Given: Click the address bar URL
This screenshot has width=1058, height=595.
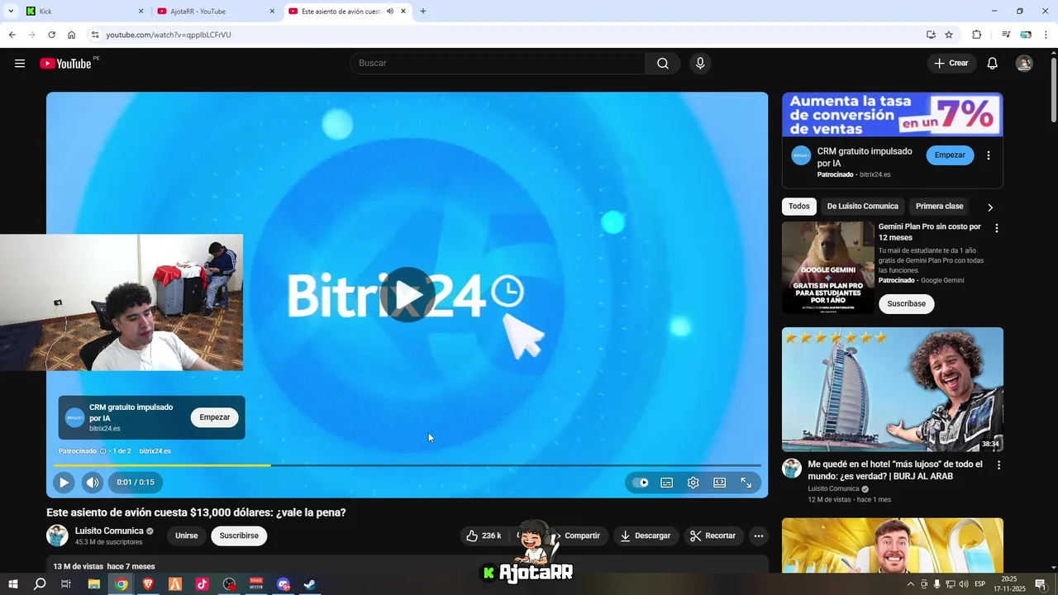Looking at the screenshot, I should 169,35.
